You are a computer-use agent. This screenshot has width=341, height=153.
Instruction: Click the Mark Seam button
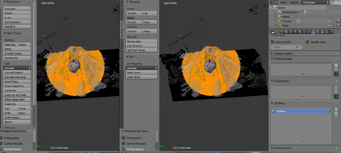pos(142,72)
